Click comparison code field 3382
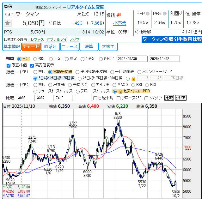 point(45,98)
